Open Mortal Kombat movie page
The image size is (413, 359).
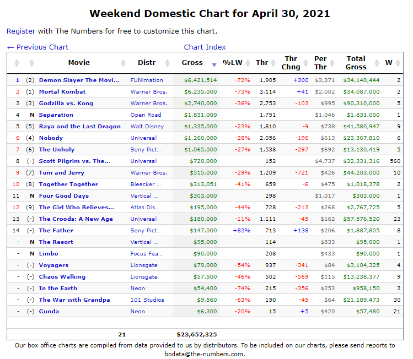coord(62,92)
